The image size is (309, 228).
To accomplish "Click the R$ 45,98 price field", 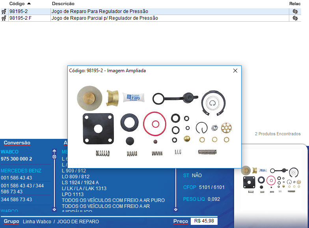I will (x=204, y=221).
